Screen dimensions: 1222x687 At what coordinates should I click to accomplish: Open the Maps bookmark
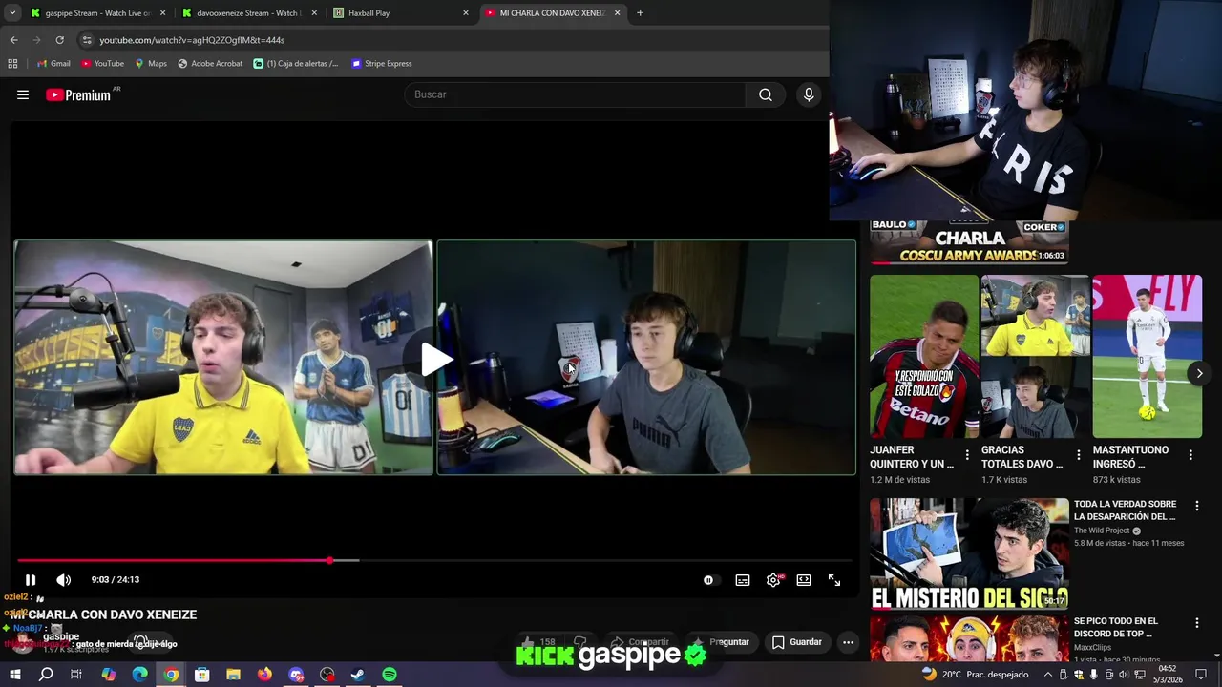pos(151,64)
